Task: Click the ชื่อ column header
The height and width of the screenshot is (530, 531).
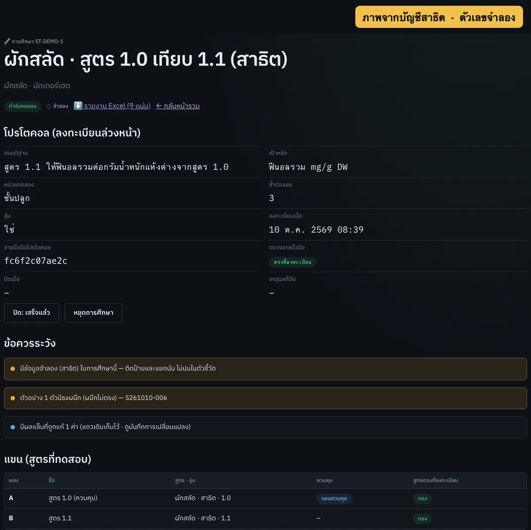Action: coord(52,480)
